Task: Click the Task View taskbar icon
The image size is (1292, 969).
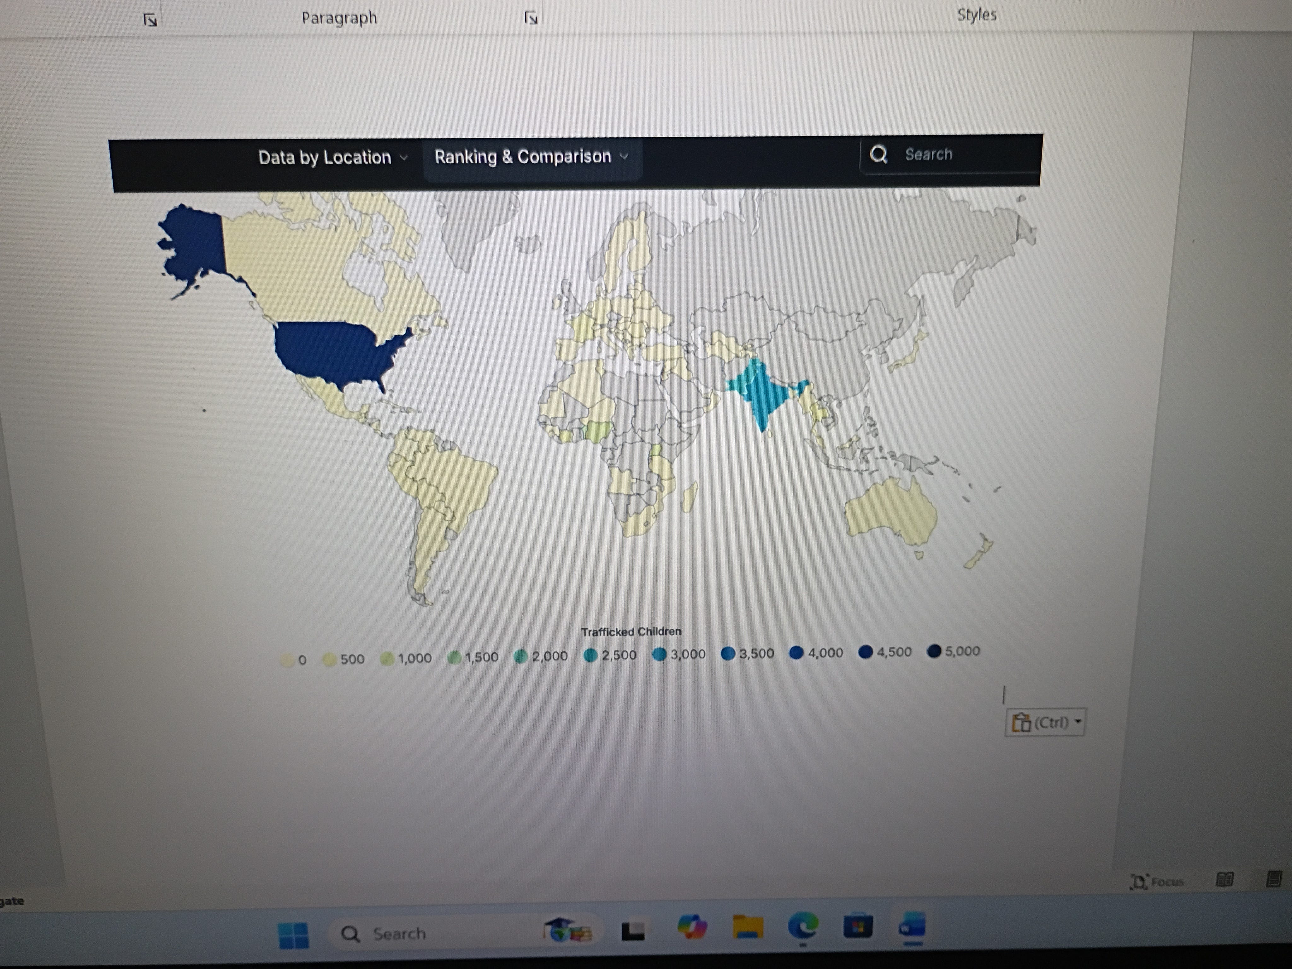Action: point(633,931)
